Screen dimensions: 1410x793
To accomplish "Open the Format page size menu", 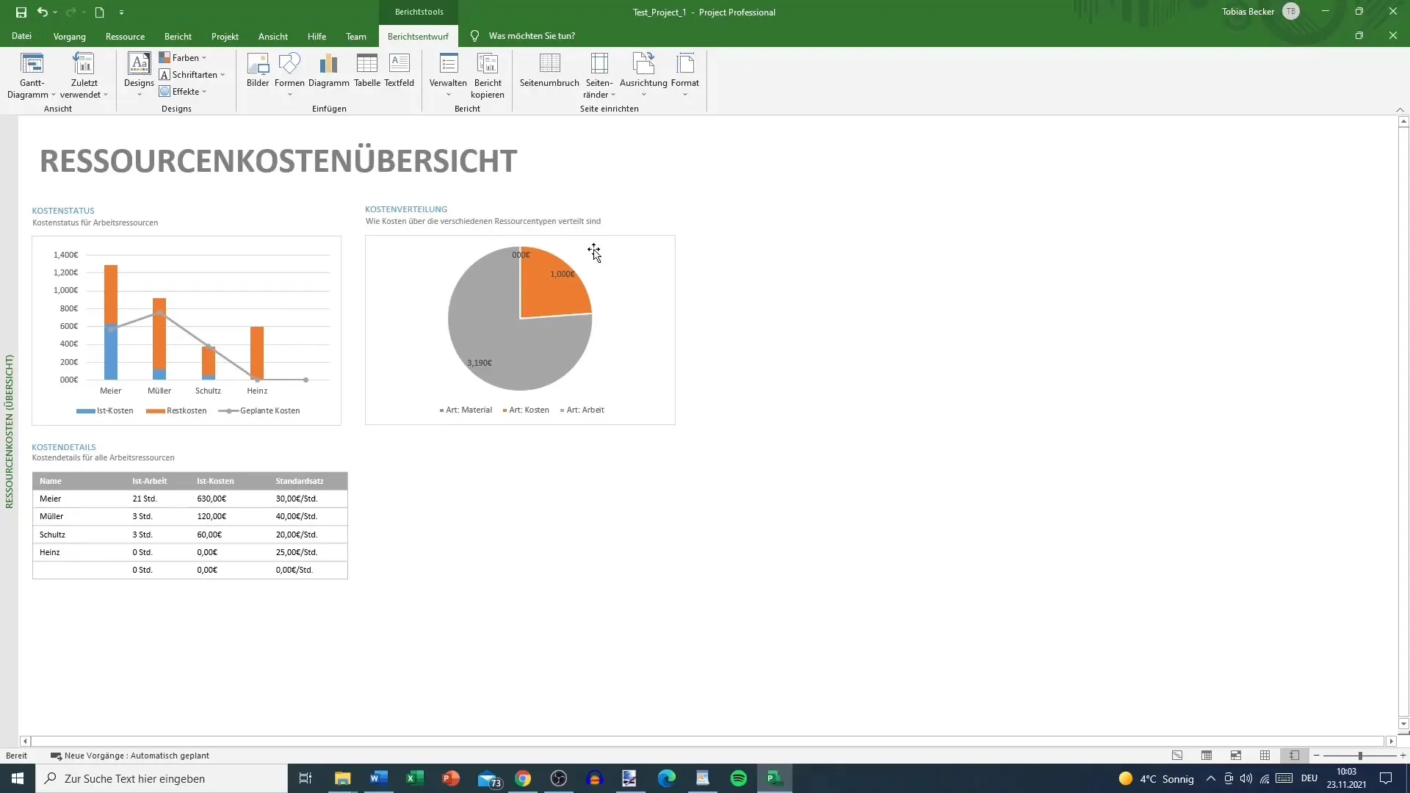I will 685,75.
